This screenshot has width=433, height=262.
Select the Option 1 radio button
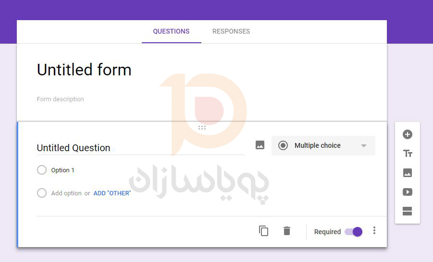pyautogui.click(x=42, y=170)
